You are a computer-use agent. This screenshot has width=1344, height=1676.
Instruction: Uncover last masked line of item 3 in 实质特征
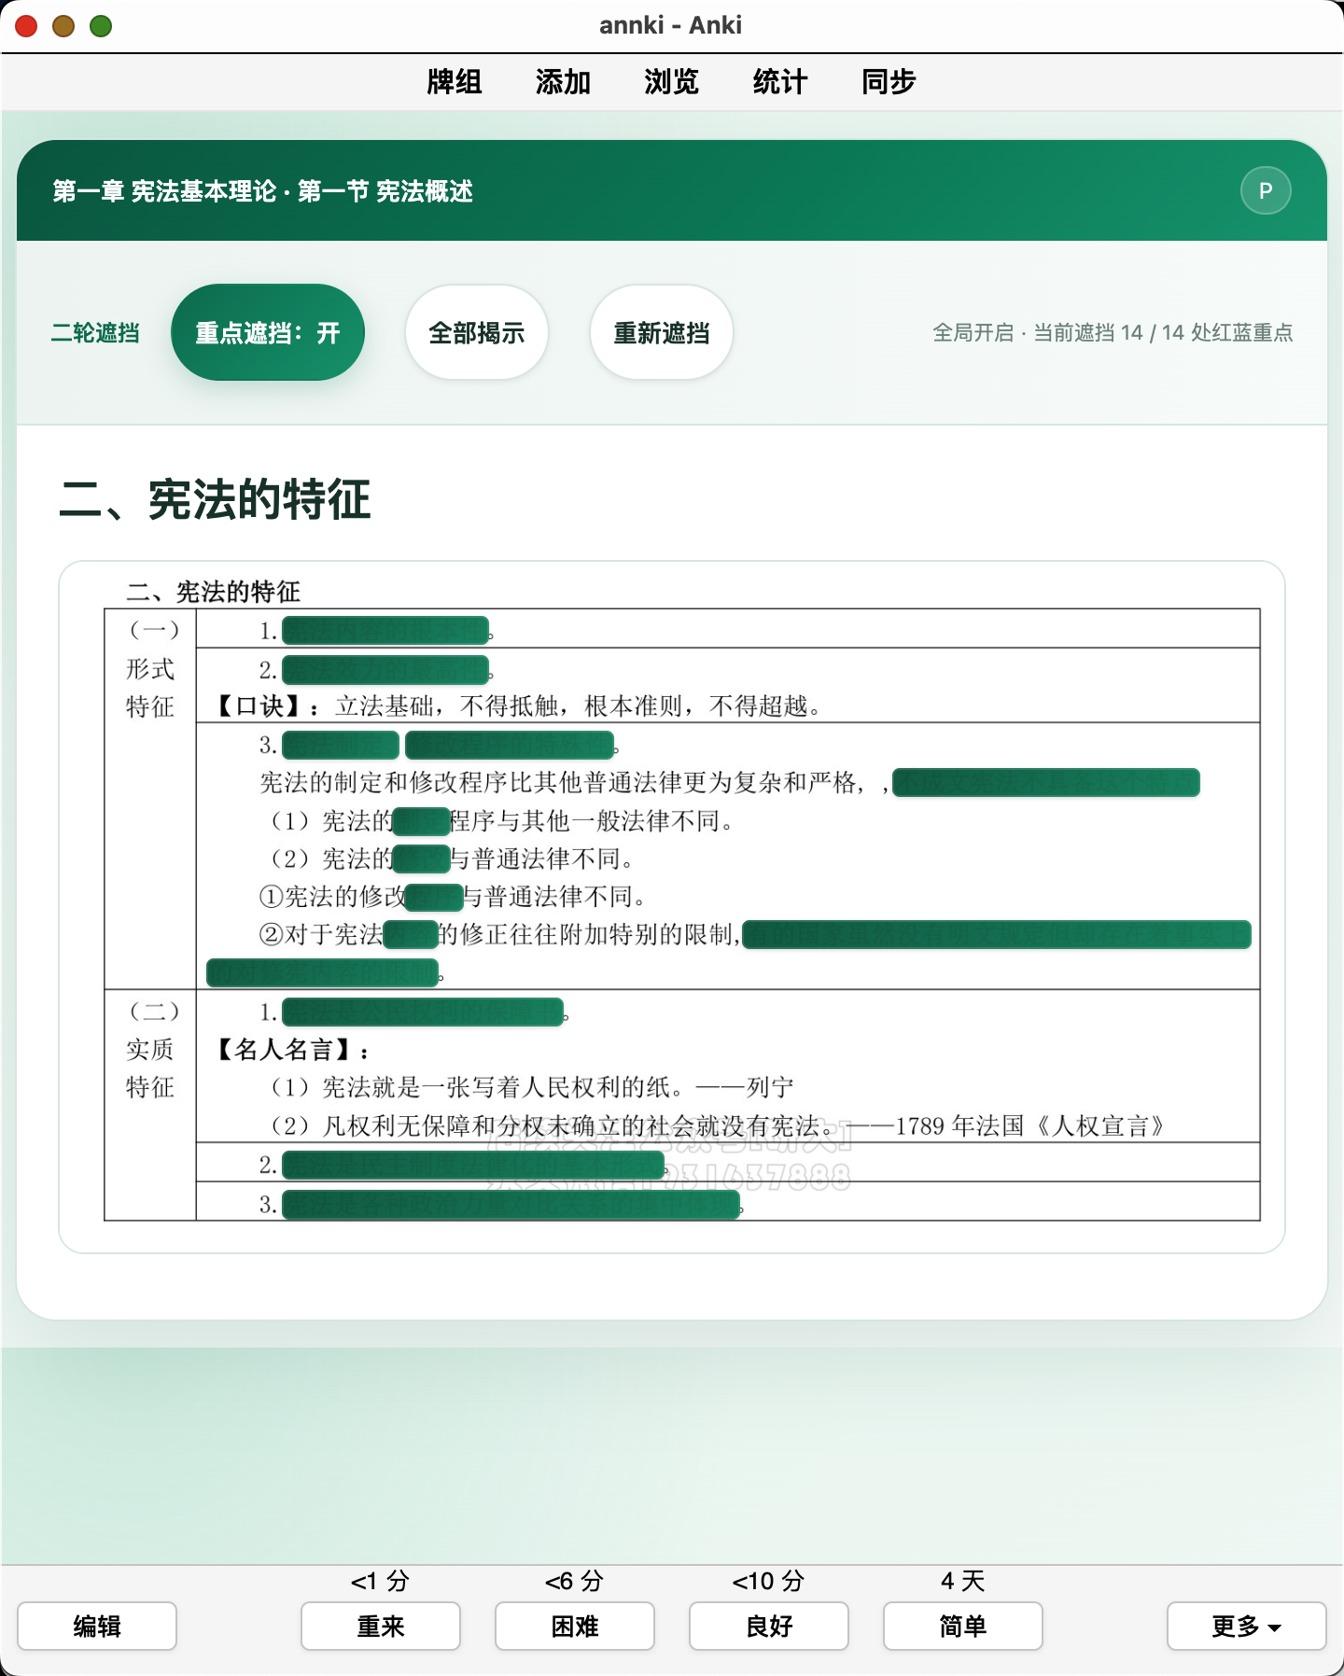(x=511, y=1205)
